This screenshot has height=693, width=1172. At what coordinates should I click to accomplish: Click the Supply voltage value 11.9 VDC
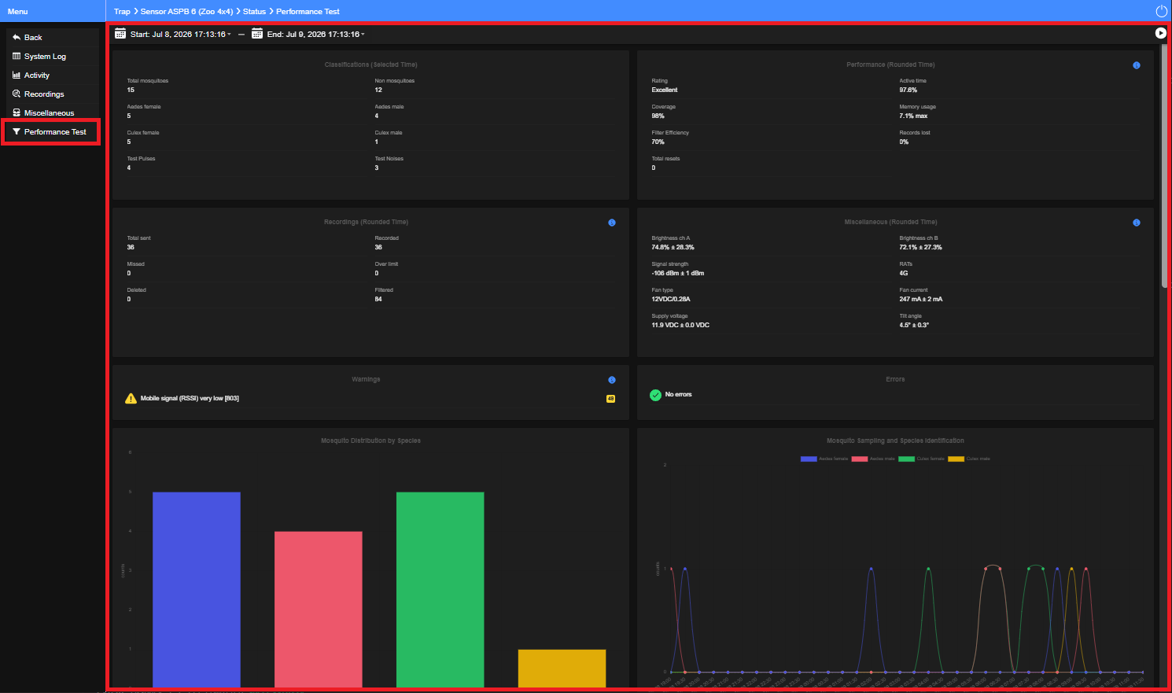click(680, 326)
